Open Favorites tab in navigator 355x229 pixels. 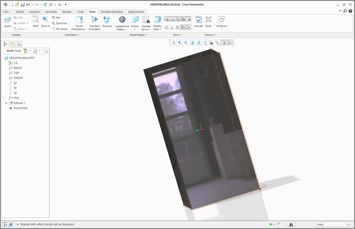click(x=19, y=44)
